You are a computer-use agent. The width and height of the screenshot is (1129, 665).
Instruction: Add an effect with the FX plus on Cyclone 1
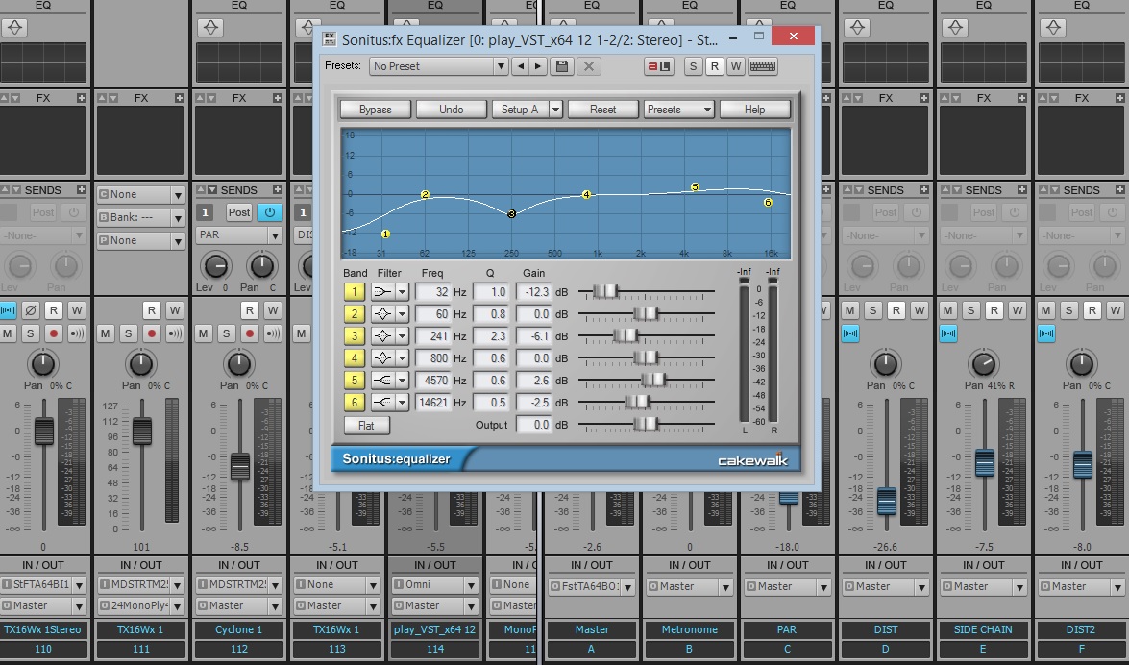pyautogui.click(x=278, y=98)
